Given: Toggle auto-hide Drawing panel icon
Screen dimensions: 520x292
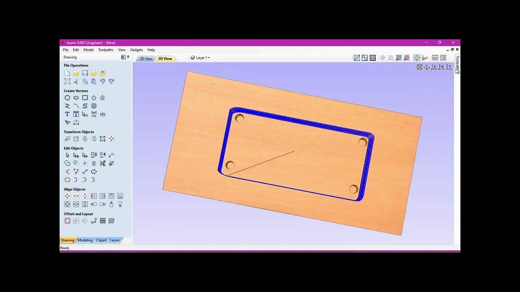Looking at the screenshot, I should [x=123, y=57].
